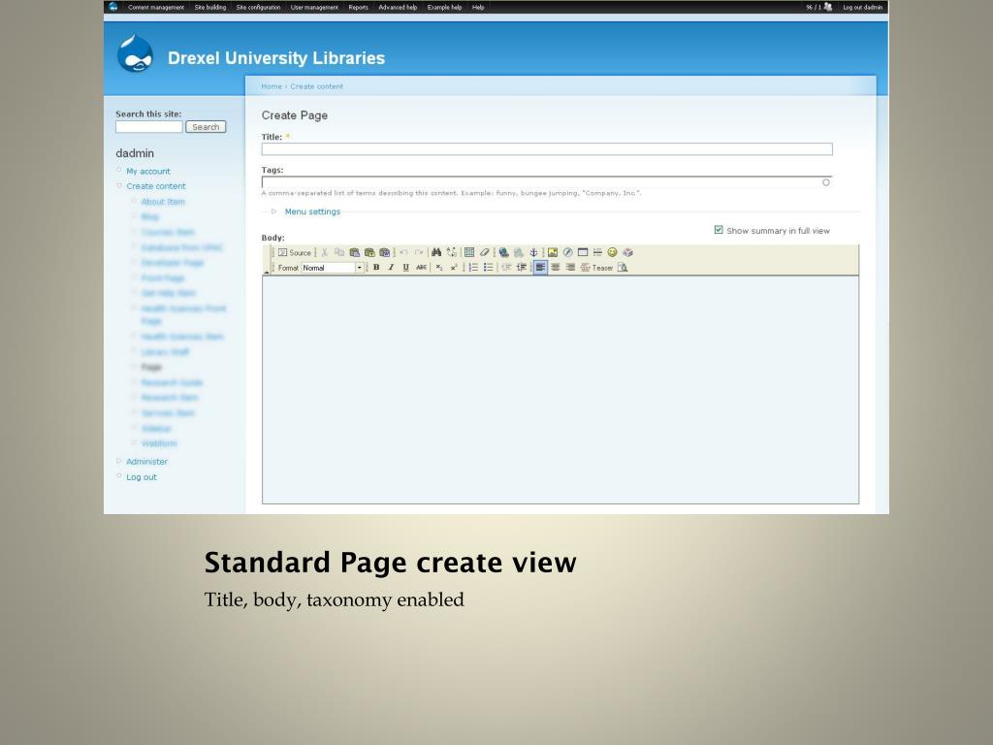993x745 pixels.
Task: Open the Format style dropdown
Action: tap(333, 268)
